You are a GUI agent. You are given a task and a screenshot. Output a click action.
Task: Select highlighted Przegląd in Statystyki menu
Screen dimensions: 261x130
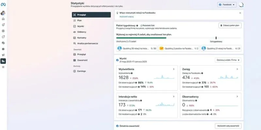91,15
